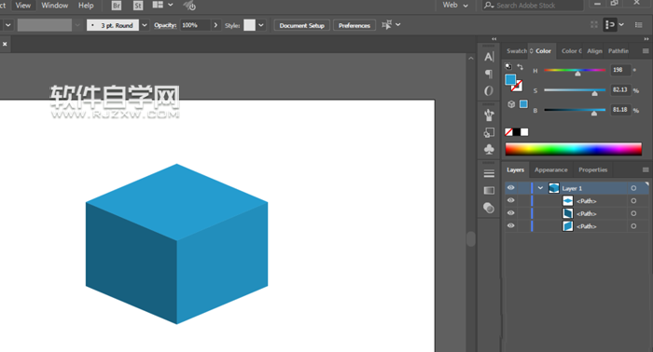Pick a color from the spectrum bar
The image size is (653, 352).
tap(573, 149)
